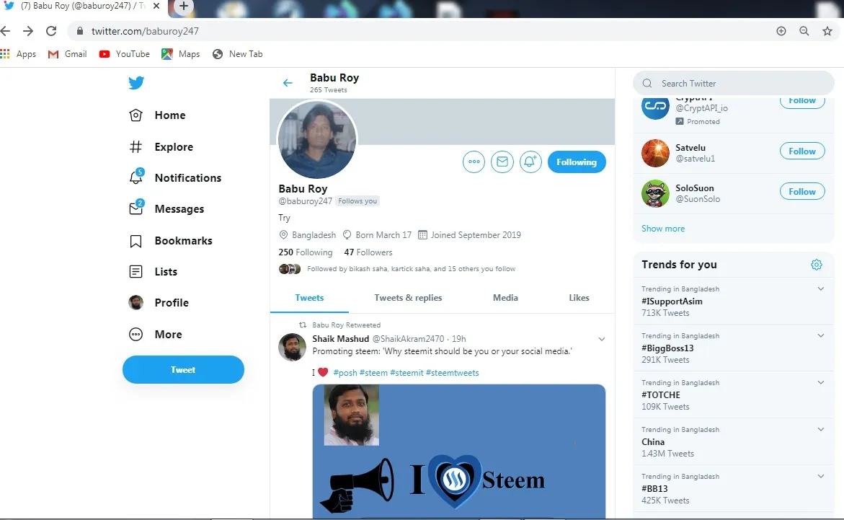Click Followed by bikash saha text
This screenshot has width=844, height=520.
tap(412, 269)
